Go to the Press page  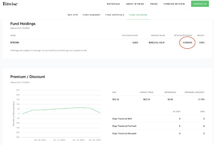[x=154, y=4]
